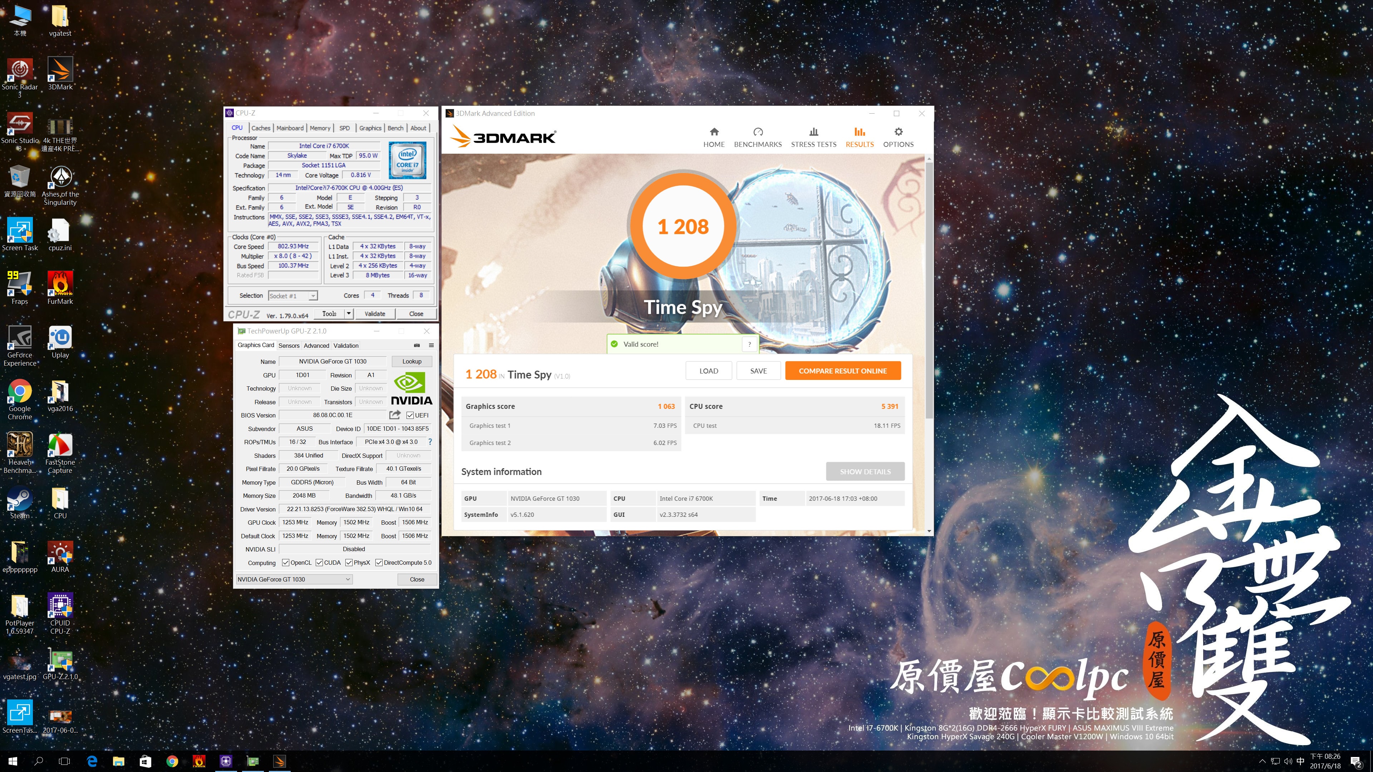Open Sonic Studio 3 desktop icon

tap(20, 132)
